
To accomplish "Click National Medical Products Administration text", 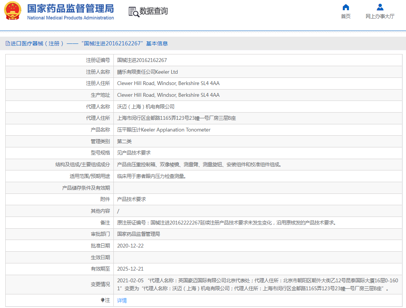I will (x=70, y=18).
